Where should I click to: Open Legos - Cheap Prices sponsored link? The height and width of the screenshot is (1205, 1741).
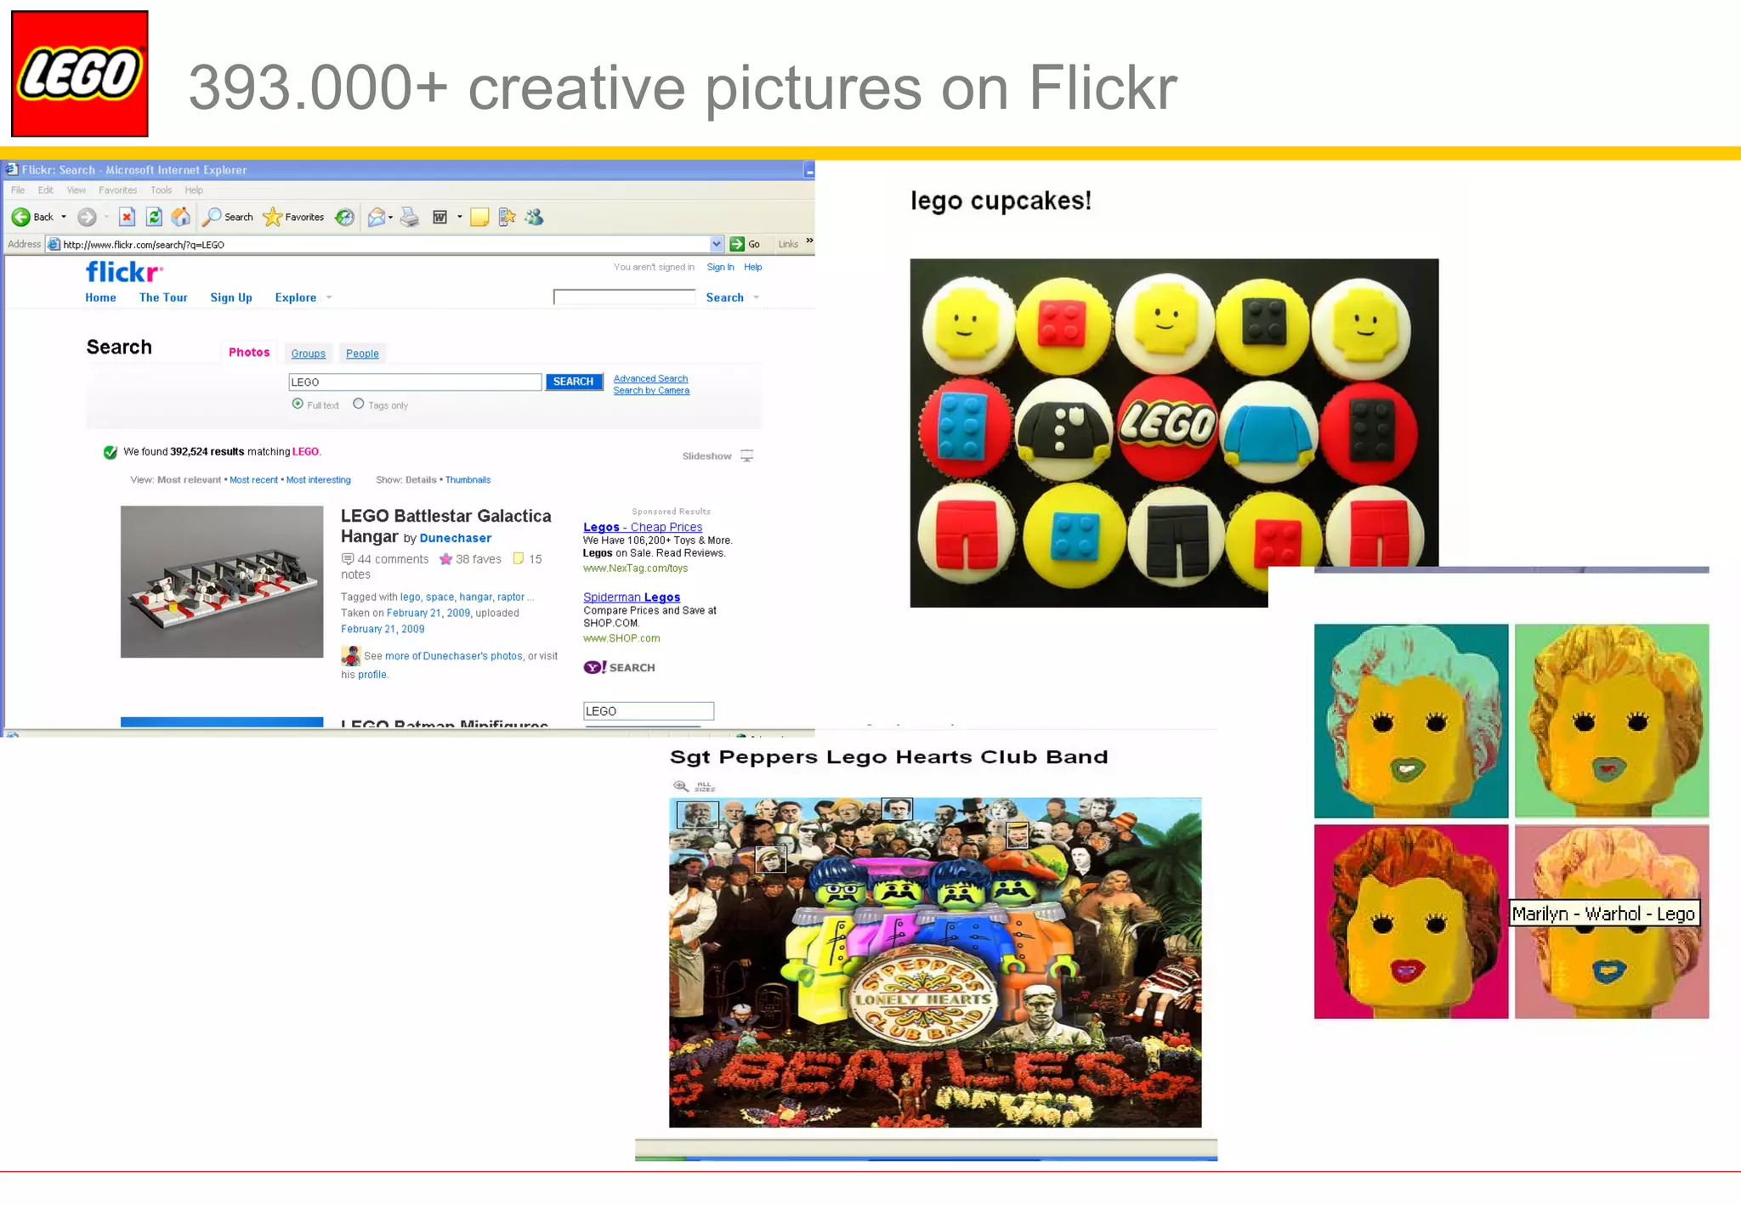click(643, 527)
